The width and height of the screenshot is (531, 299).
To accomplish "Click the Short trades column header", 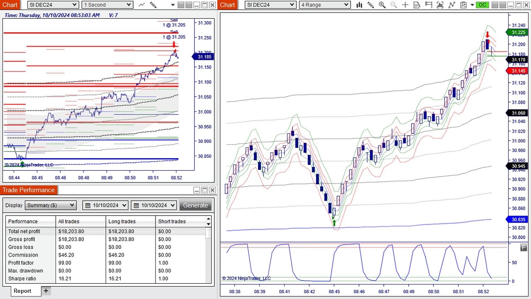I will tap(180, 221).
